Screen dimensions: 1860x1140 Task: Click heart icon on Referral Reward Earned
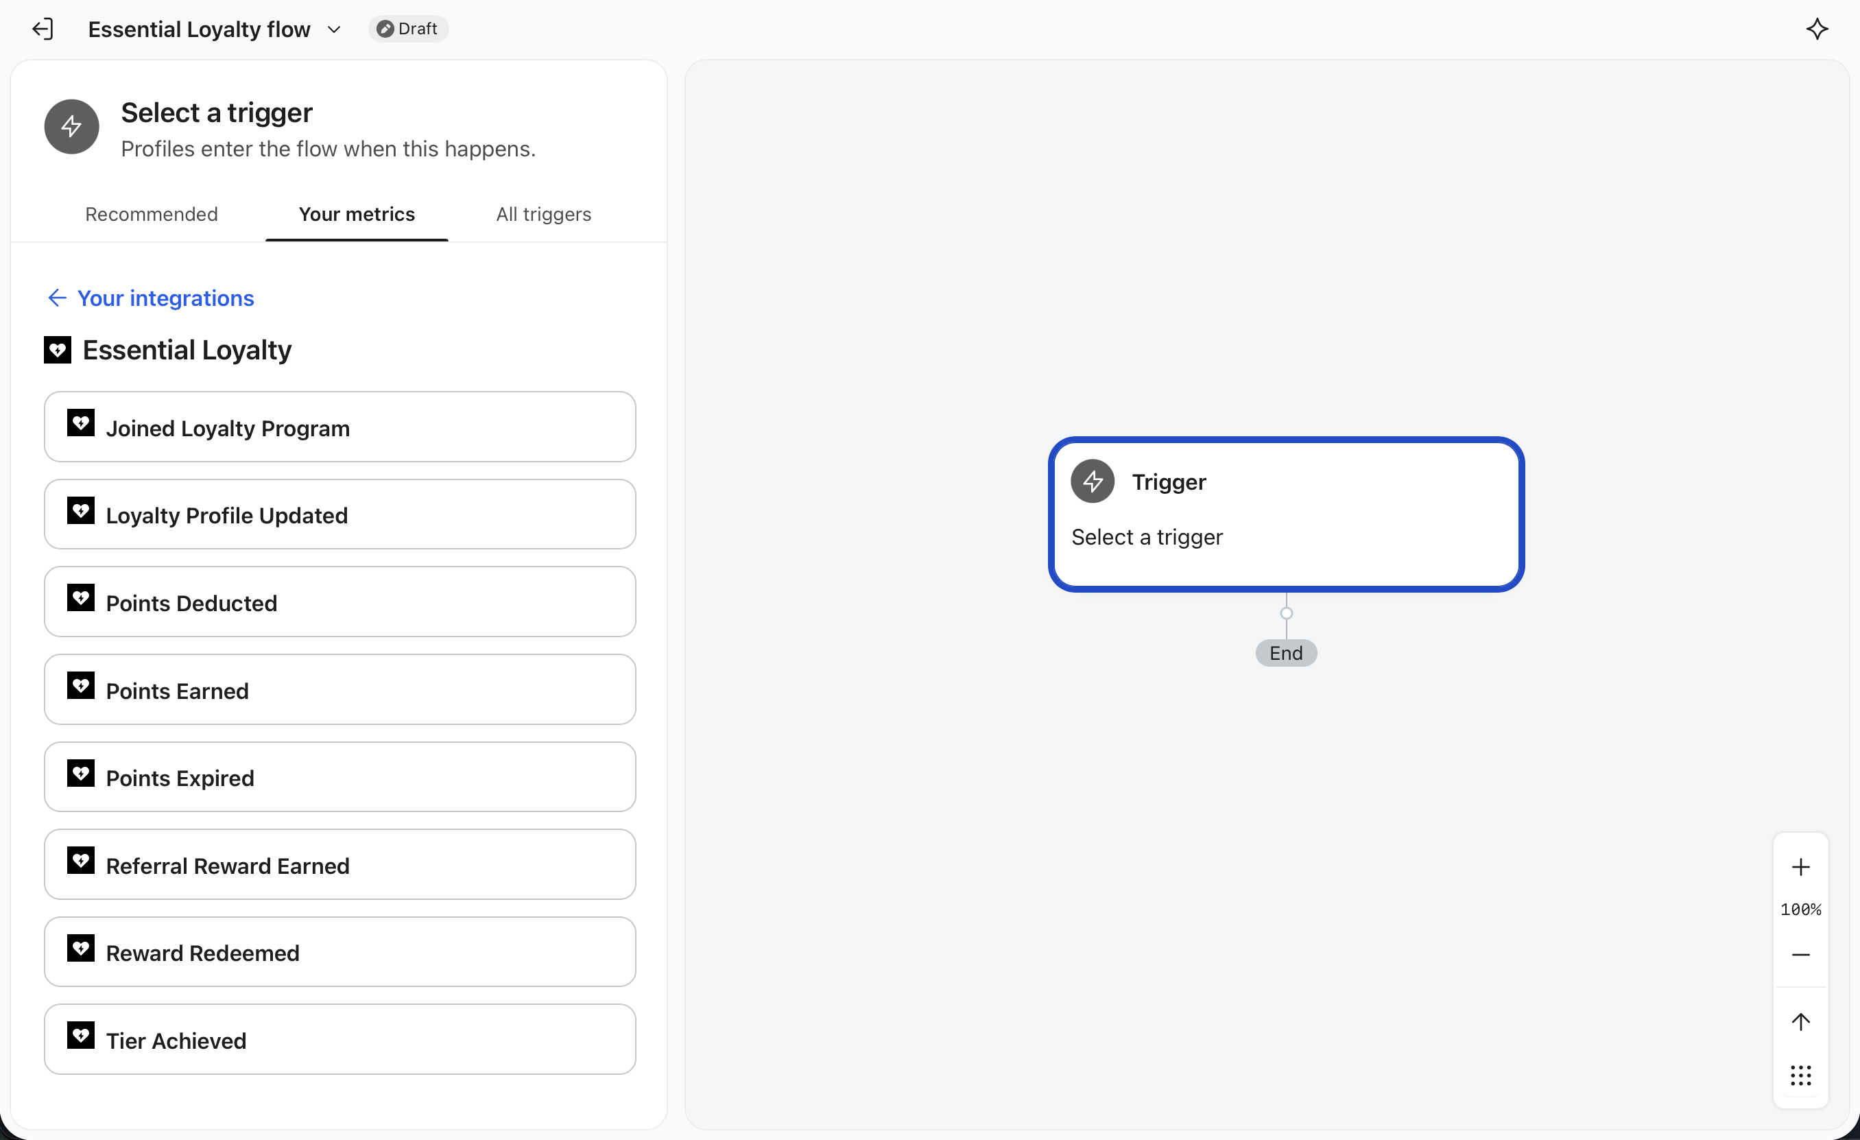click(x=81, y=861)
